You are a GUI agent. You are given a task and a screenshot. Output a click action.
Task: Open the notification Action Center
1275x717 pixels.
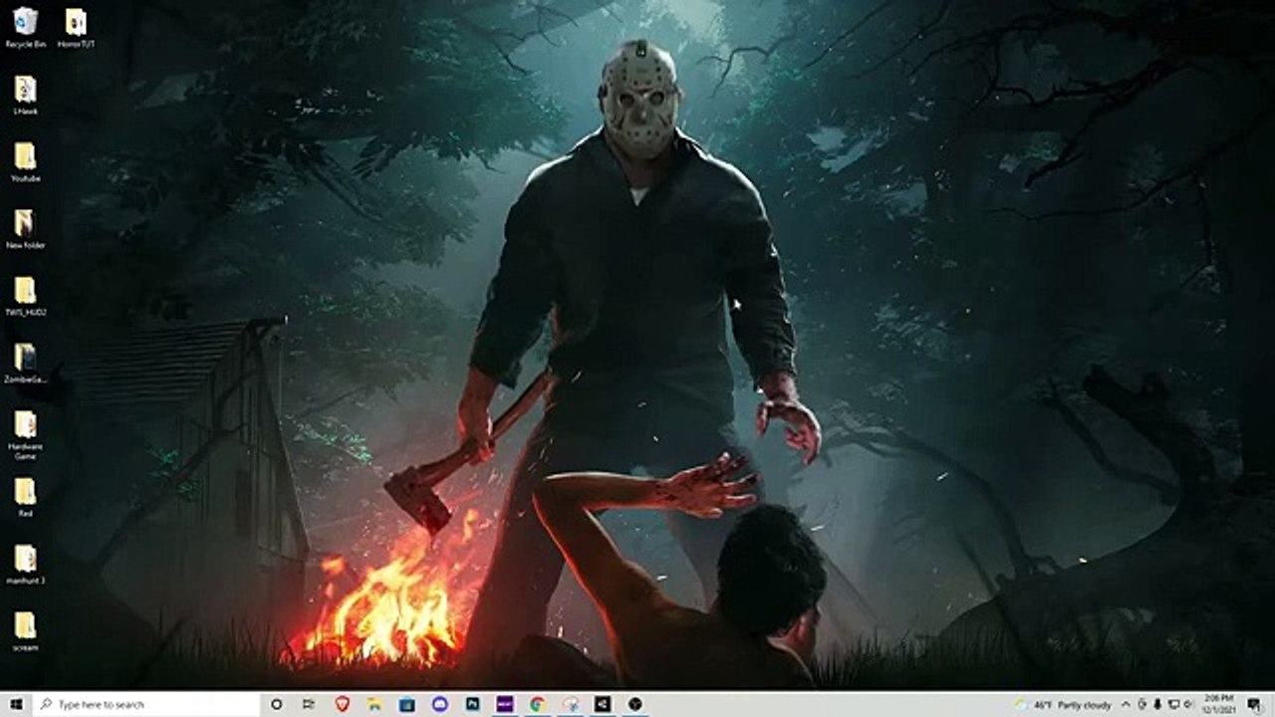1254,704
